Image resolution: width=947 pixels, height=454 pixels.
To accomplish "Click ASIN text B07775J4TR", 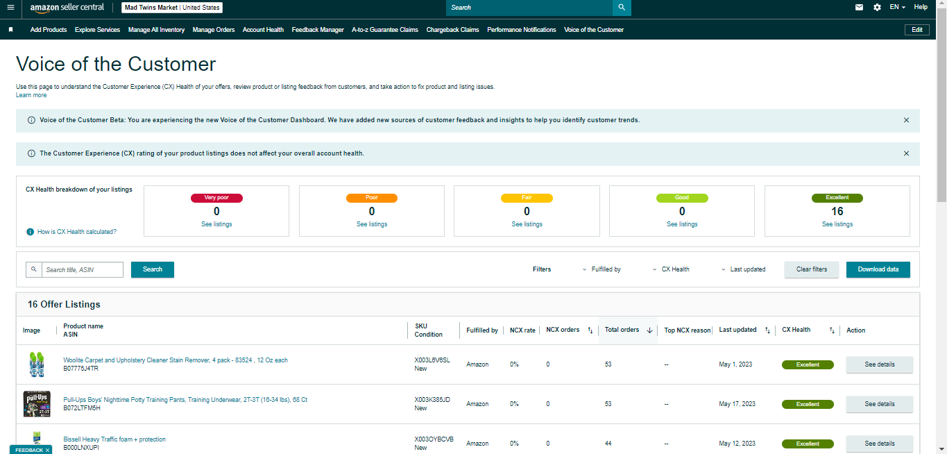I will pos(80,369).
